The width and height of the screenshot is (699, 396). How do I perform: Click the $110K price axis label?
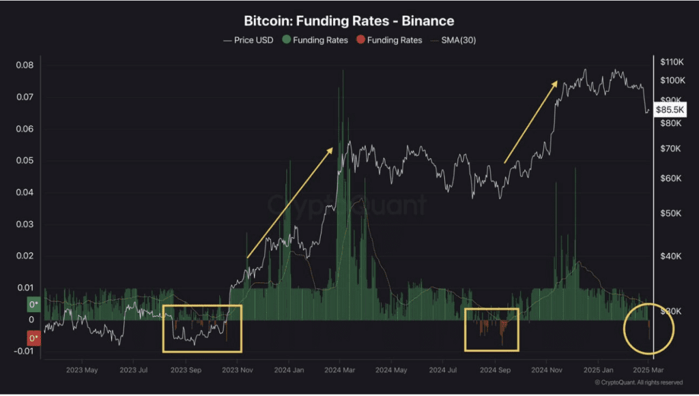click(672, 62)
